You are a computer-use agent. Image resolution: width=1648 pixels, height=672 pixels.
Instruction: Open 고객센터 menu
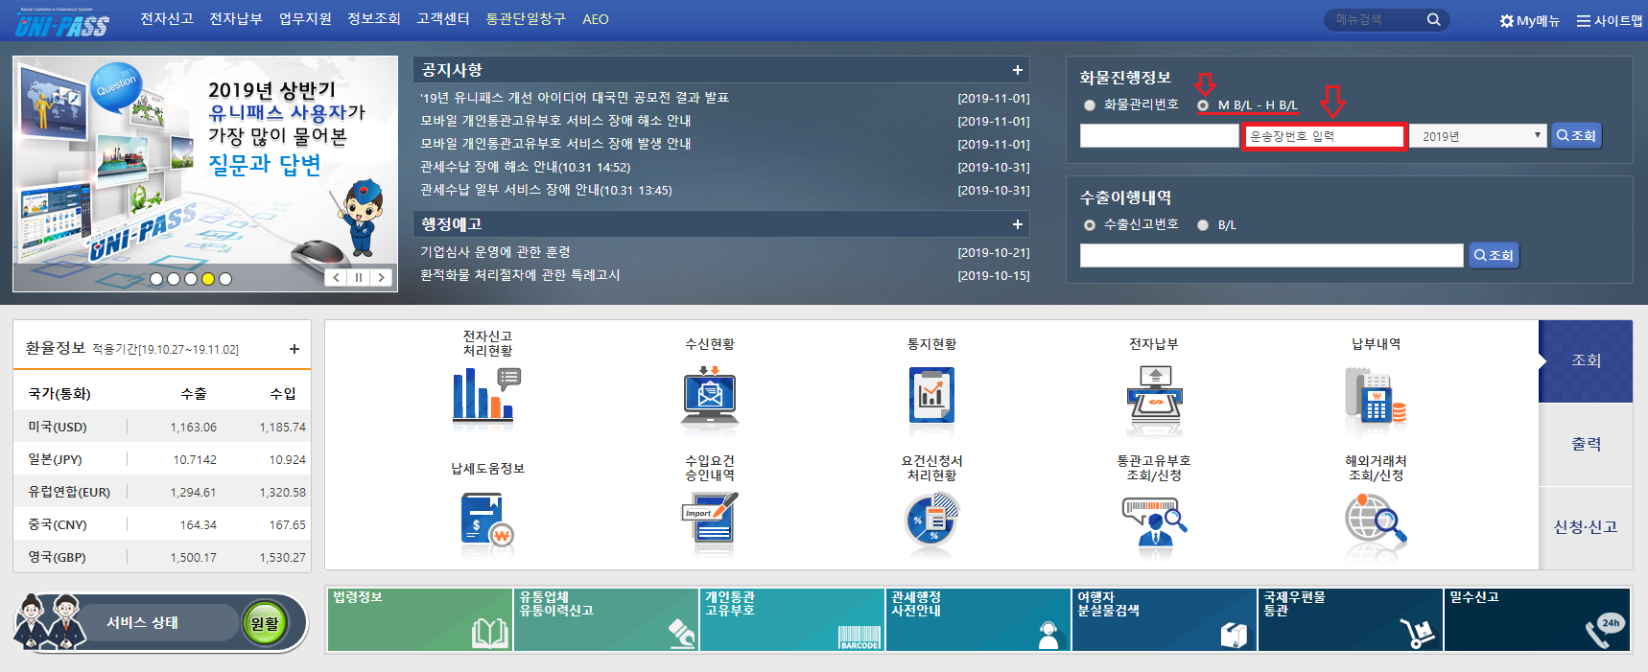443,19
